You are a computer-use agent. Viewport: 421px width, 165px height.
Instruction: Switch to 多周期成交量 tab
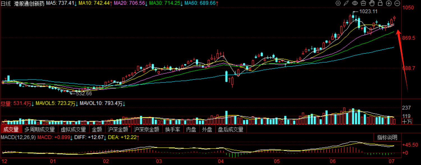40,129
